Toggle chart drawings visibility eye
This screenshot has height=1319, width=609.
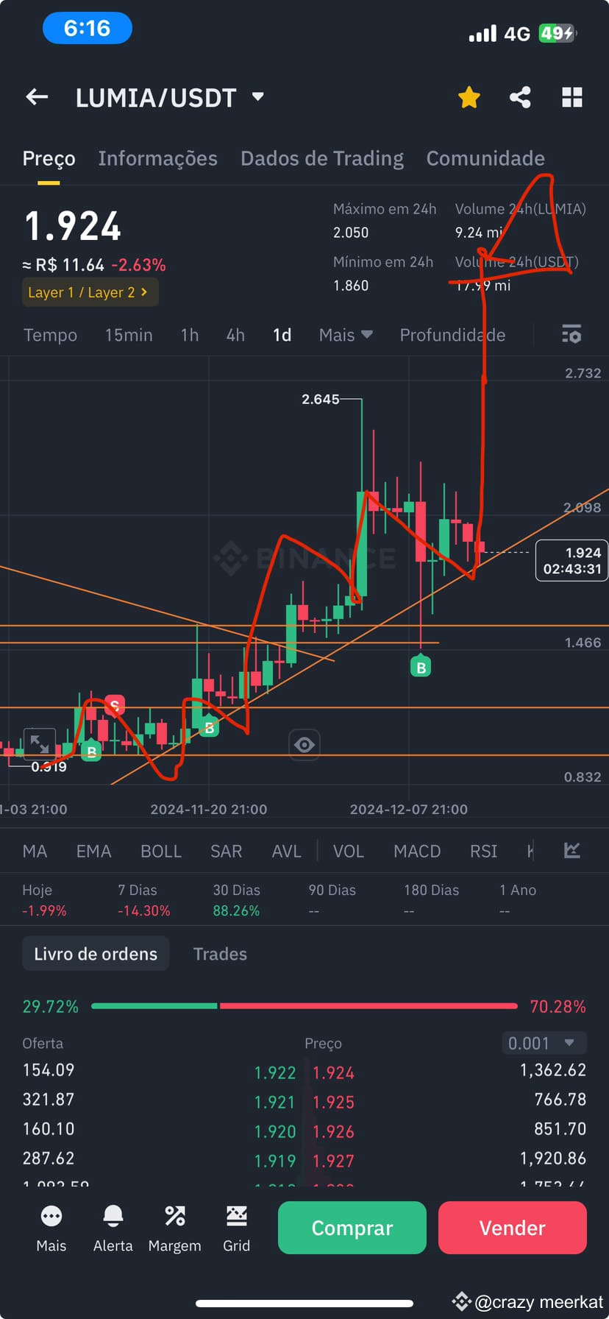[304, 745]
